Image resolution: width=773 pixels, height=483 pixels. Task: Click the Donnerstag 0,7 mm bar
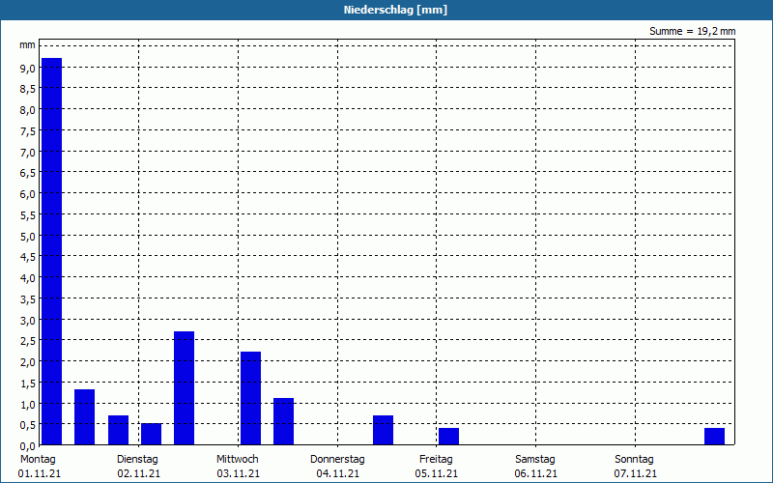pyautogui.click(x=383, y=430)
